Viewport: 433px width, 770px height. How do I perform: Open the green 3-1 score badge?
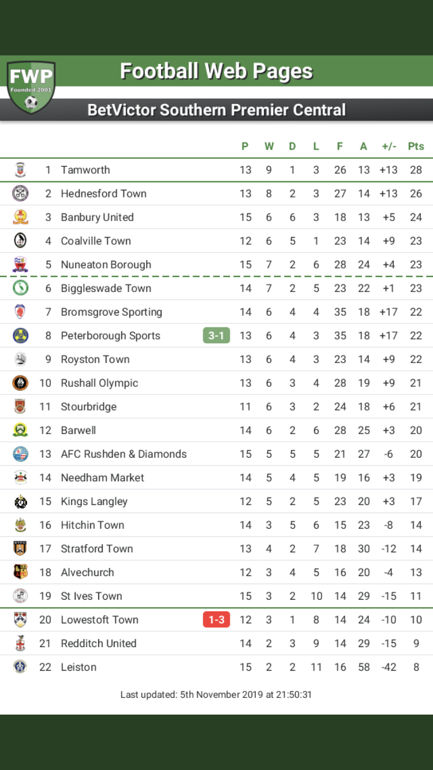pos(216,335)
